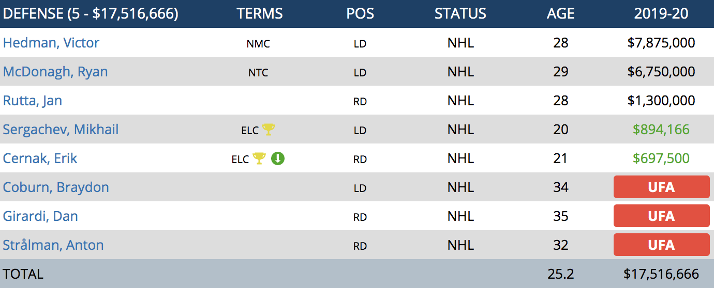Click the trophy icon in Cernak's row

(259, 158)
